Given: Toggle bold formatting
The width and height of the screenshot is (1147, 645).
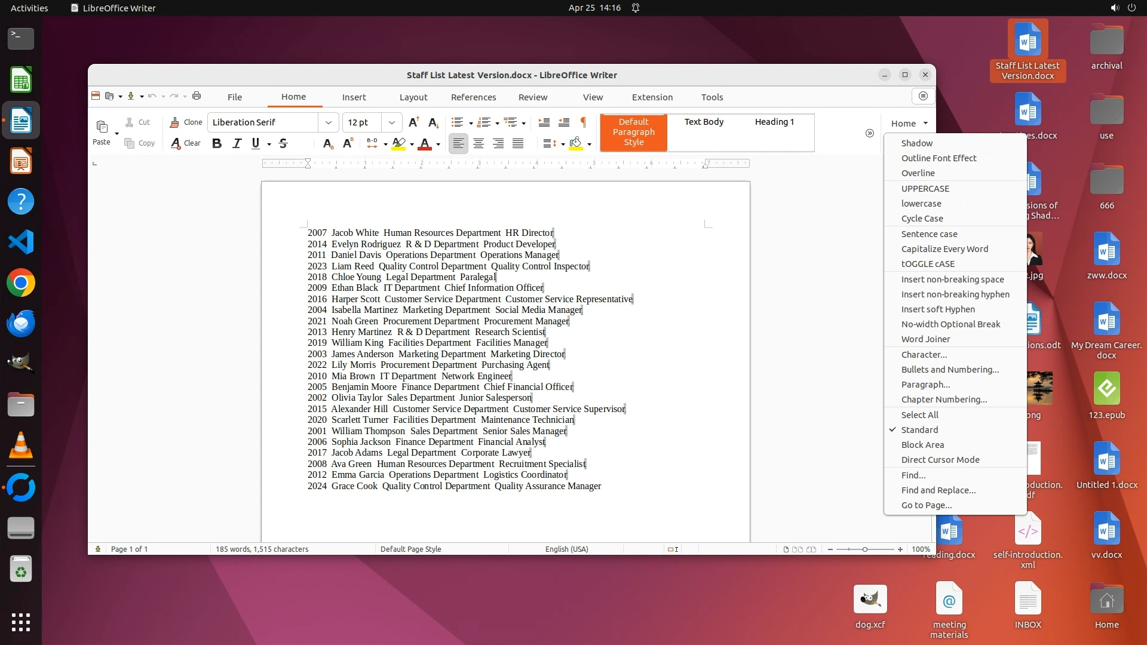Looking at the screenshot, I should click(217, 143).
